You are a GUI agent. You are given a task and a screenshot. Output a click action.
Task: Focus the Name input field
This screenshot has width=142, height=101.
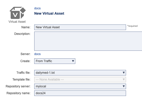(80, 27)
